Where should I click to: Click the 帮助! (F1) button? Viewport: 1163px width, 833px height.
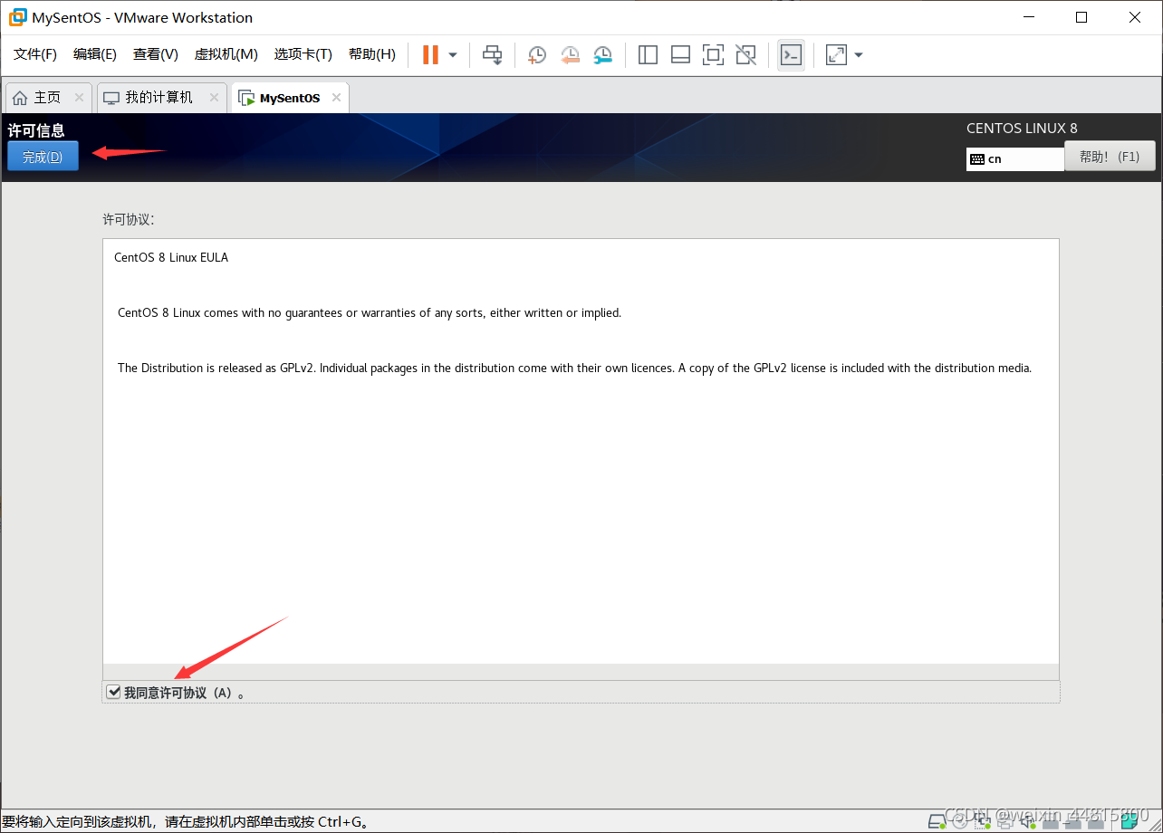(1110, 157)
